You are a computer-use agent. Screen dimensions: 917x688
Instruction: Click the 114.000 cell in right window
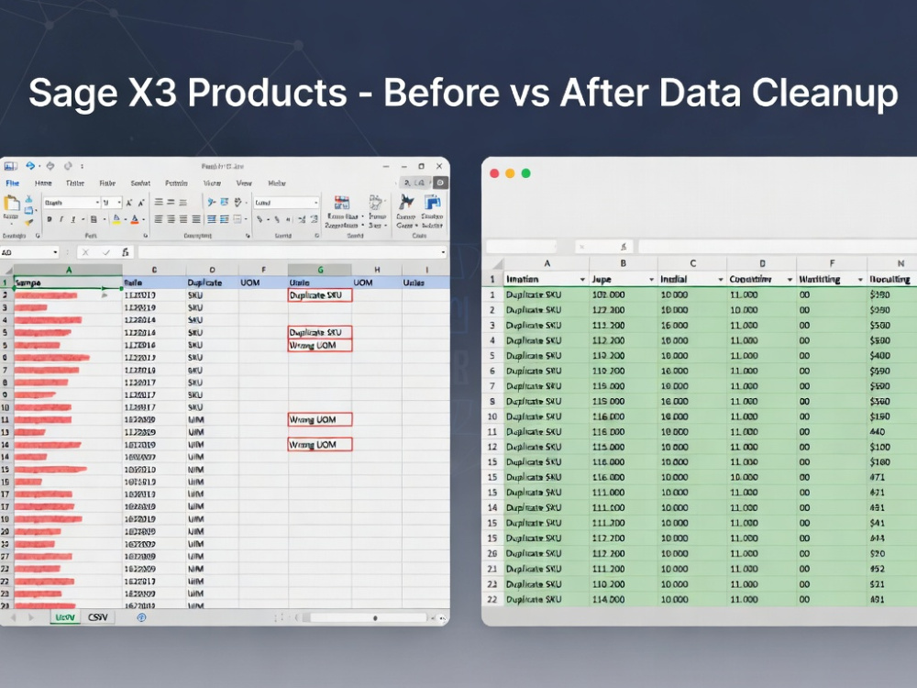tap(624, 600)
